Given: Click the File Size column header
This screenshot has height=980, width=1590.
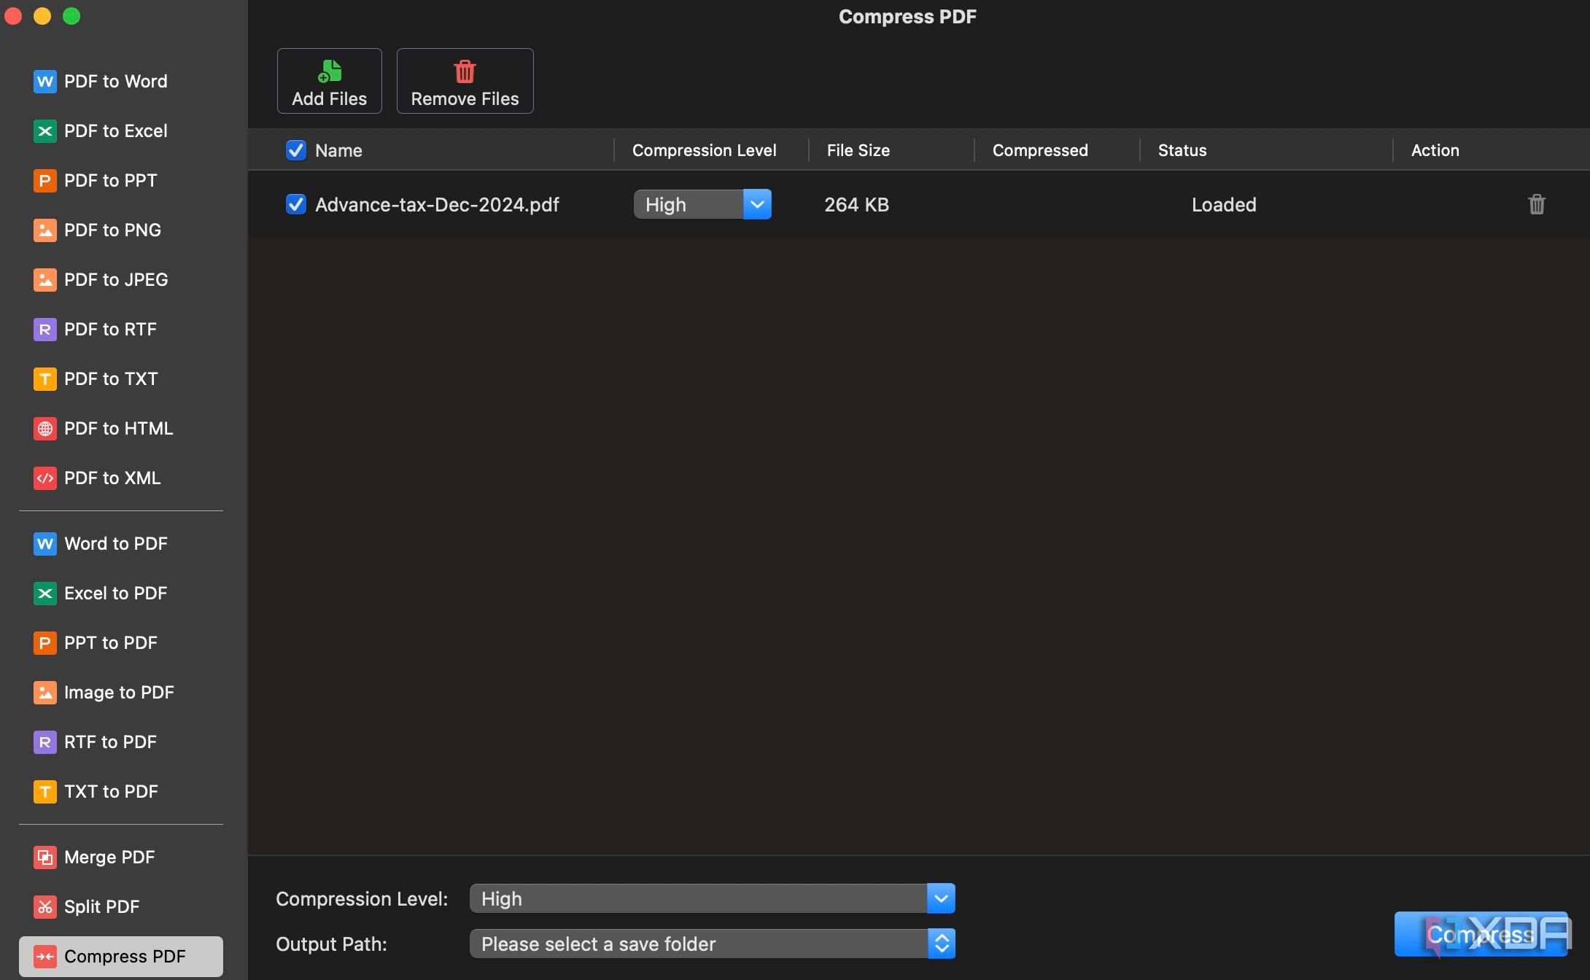Looking at the screenshot, I should pyautogui.click(x=858, y=150).
